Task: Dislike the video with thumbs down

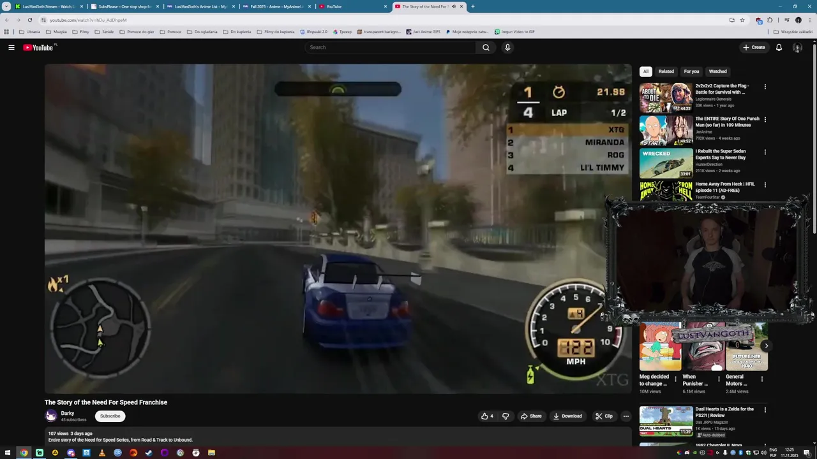Action: 506,416
